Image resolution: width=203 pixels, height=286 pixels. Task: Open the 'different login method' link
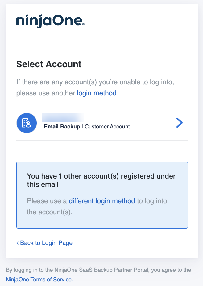point(102,201)
